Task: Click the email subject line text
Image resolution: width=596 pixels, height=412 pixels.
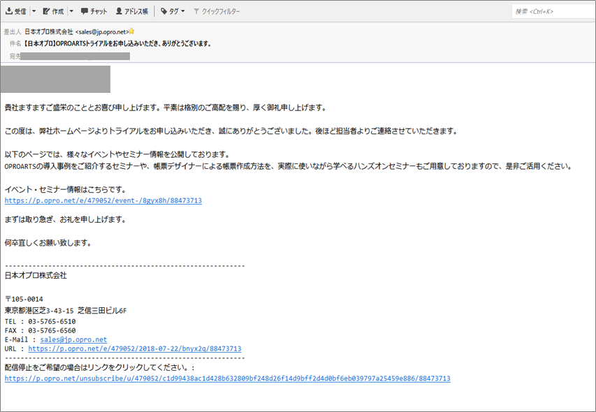Action: click(117, 43)
